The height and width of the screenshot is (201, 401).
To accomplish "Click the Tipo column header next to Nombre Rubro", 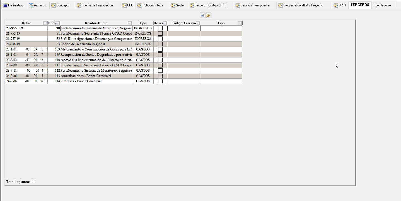I will pos(143,23).
